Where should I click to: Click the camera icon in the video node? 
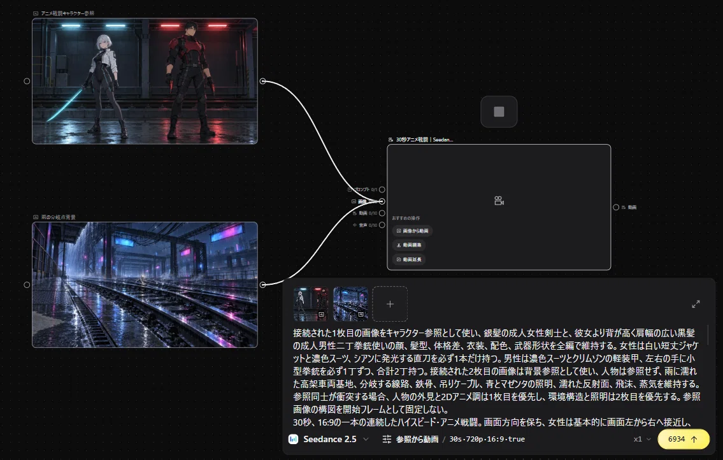tap(499, 201)
